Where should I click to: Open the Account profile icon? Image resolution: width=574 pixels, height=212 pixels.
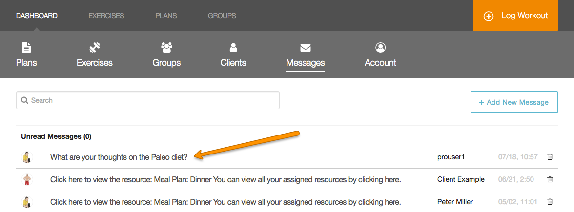(x=380, y=47)
